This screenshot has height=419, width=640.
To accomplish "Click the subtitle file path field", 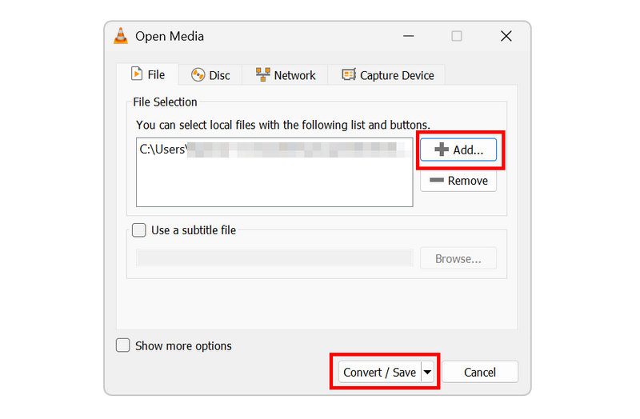I will pos(274,258).
